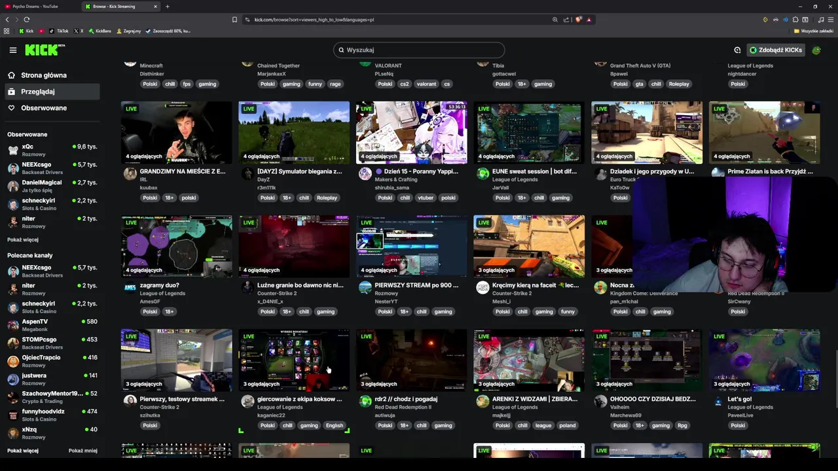838x471 pixels.
Task: Click the funnyhoodvidz channel avatar
Action: pos(13,415)
